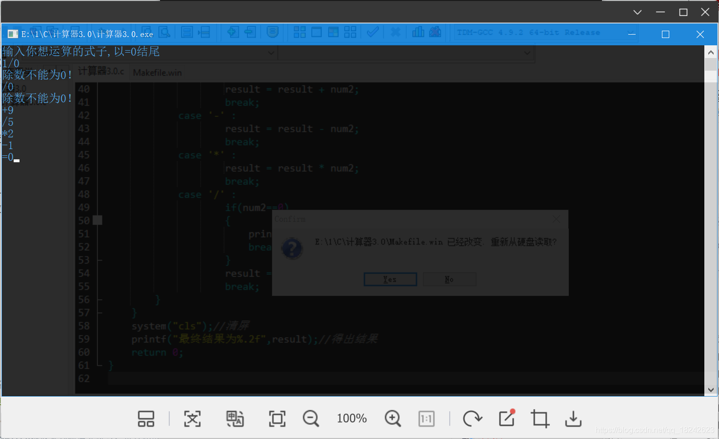Click the 100% zoom level indicator
This screenshot has width=719, height=439.
[352, 418]
